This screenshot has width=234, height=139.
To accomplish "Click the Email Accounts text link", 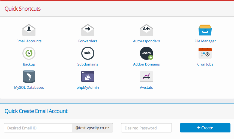I will (x=29, y=41).
